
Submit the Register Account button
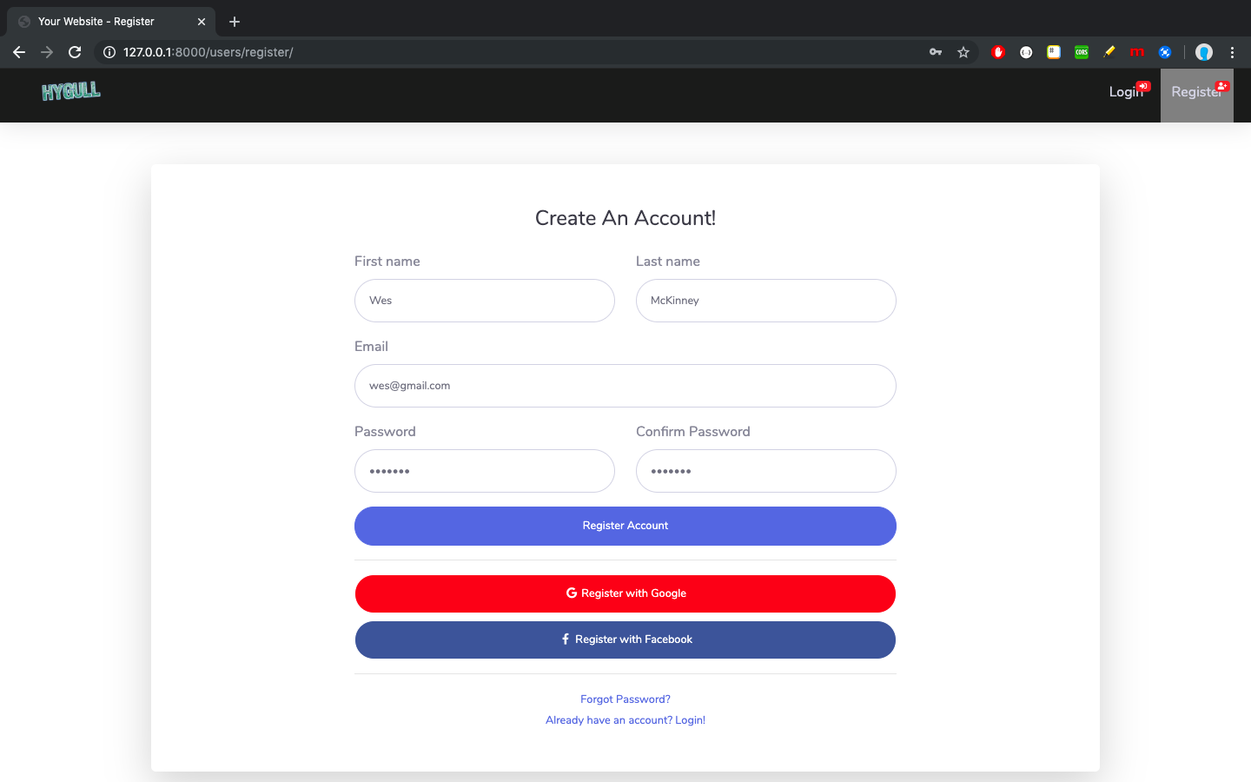click(x=625, y=526)
